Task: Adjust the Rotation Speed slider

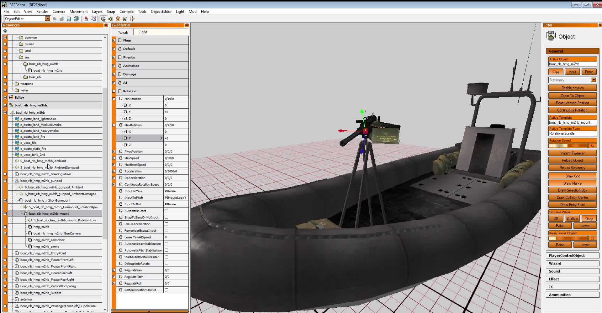Action: (x=568, y=145)
